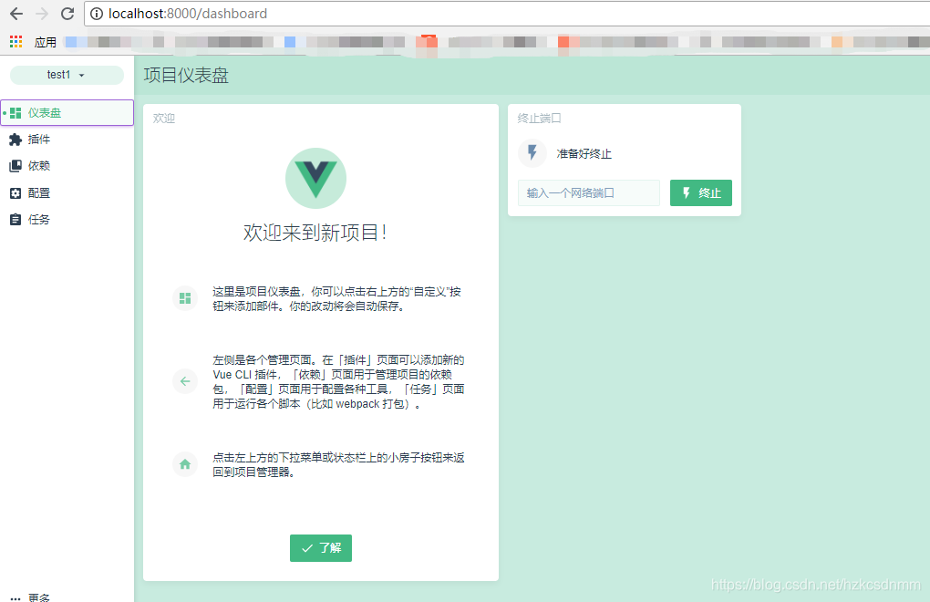This screenshot has height=602, width=930.
Task: Open the 应用 apps bookmark shortcut
Action: coord(34,42)
